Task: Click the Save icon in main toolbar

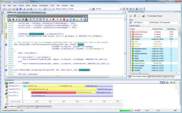Action: coord(17,9)
